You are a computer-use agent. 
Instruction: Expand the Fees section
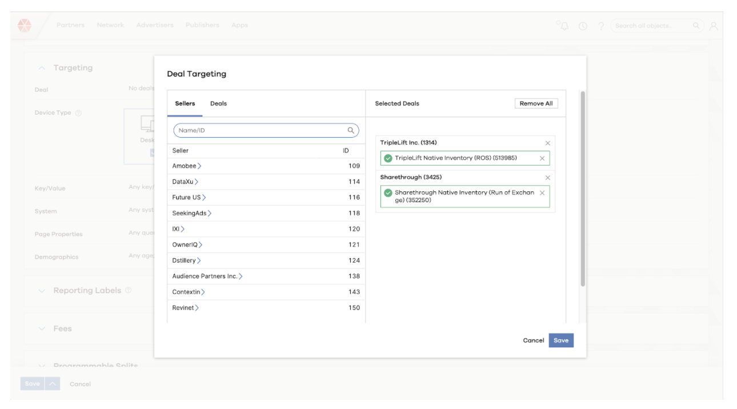coord(42,328)
